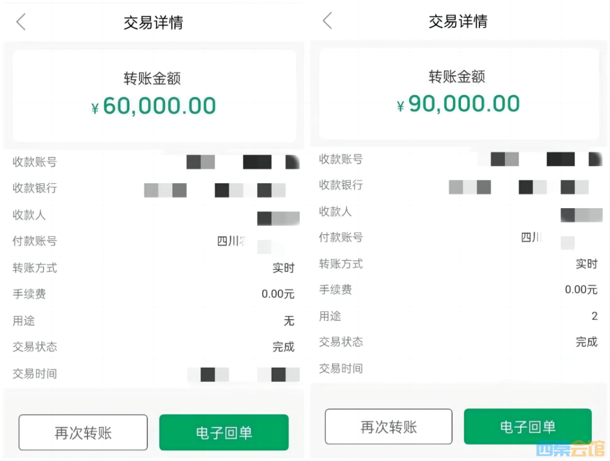Open 电子回单 for the ¥90,000.00 transfer
The width and height of the screenshot is (610, 461).
(x=528, y=426)
